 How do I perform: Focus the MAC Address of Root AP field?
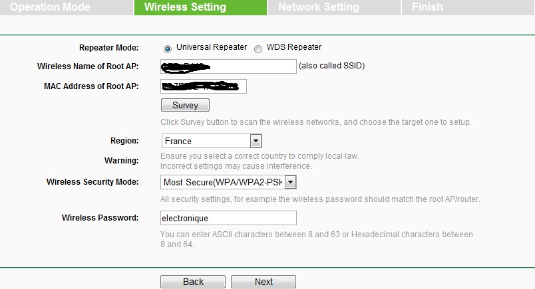(x=204, y=86)
